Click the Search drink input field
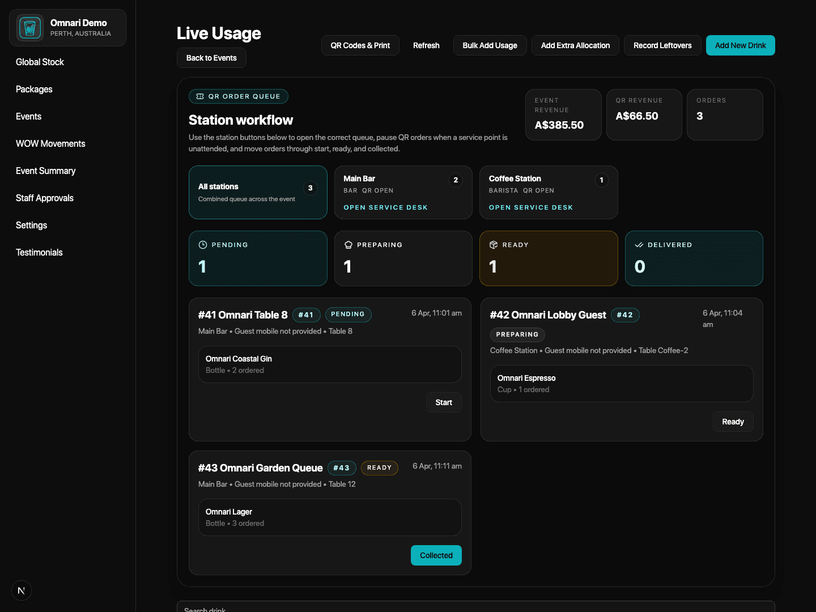816x612 pixels. tap(397, 609)
